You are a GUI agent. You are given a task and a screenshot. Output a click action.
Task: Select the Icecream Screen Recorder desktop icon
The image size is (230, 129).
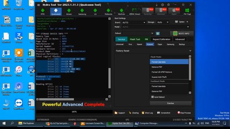click(x=19, y=56)
